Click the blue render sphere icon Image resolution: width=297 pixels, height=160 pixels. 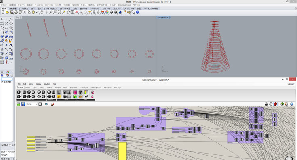(x=120, y=12)
